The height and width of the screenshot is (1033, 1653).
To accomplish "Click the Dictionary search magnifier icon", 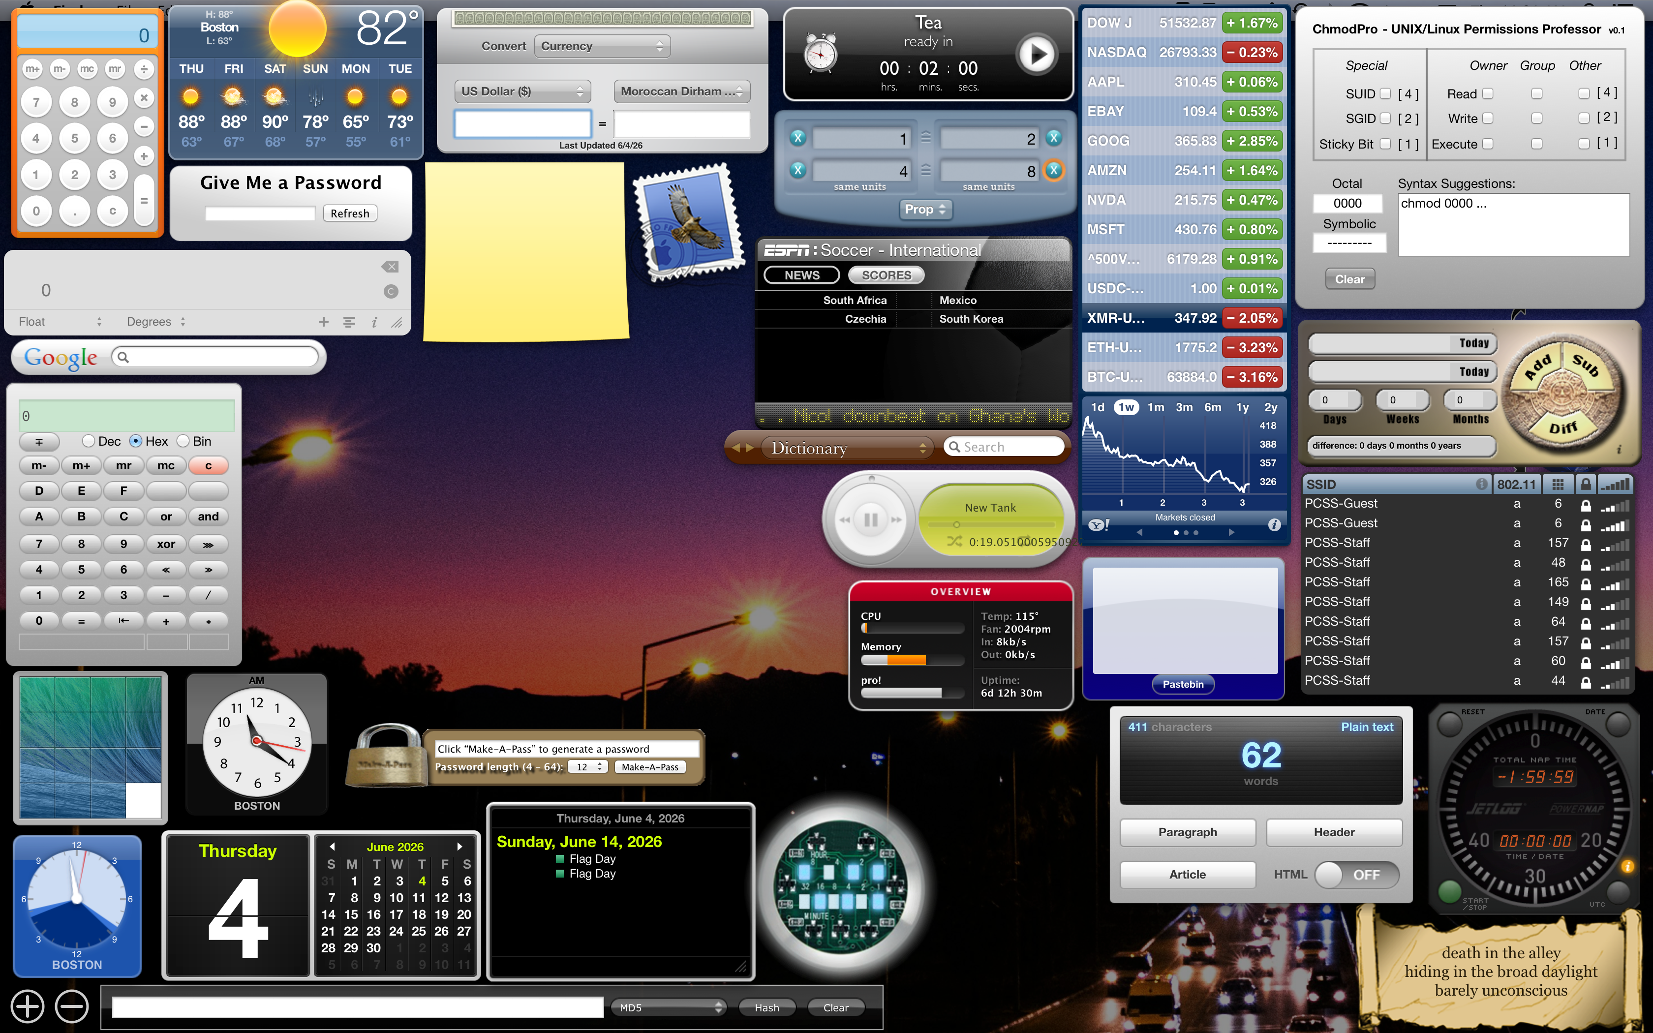I will 955,447.
